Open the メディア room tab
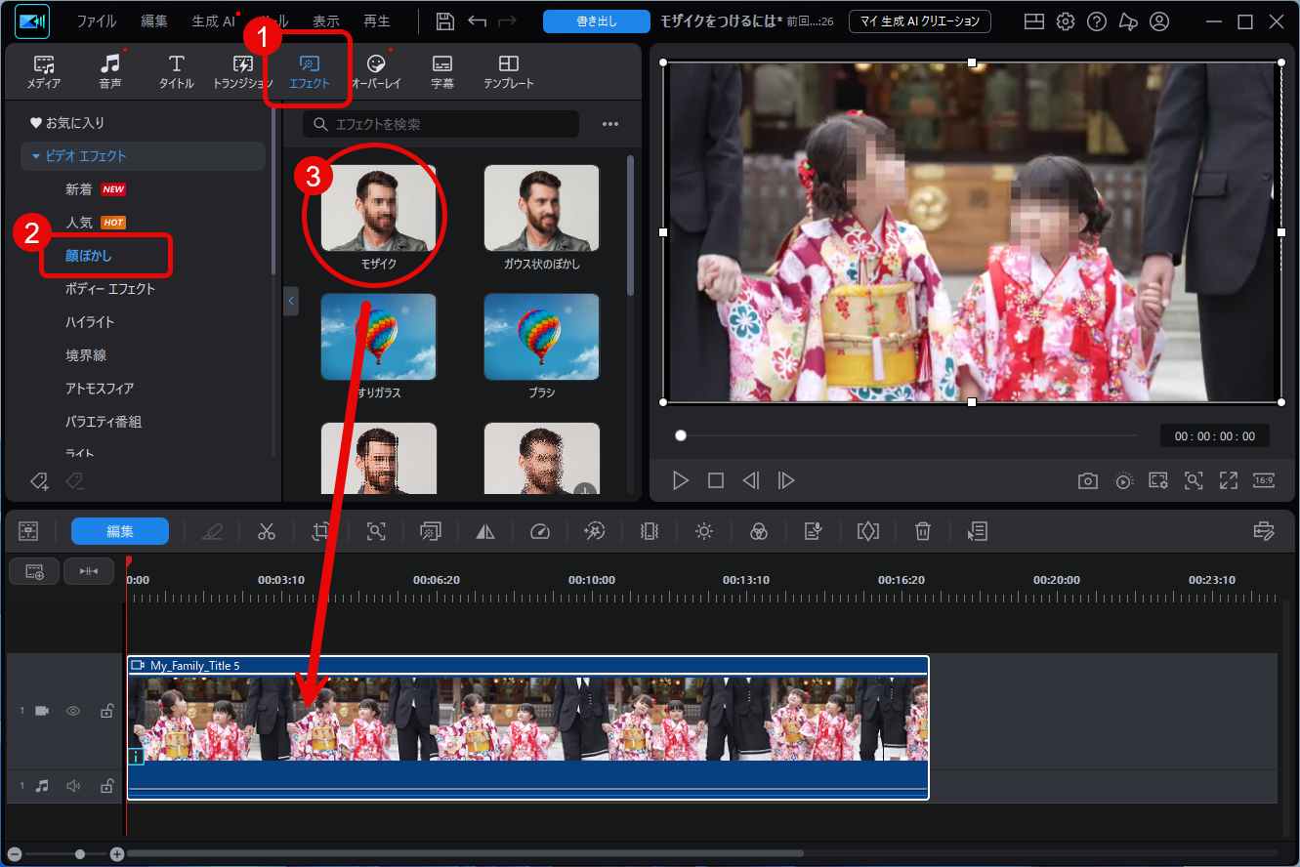The width and height of the screenshot is (1300, 867). coord(43,72)
